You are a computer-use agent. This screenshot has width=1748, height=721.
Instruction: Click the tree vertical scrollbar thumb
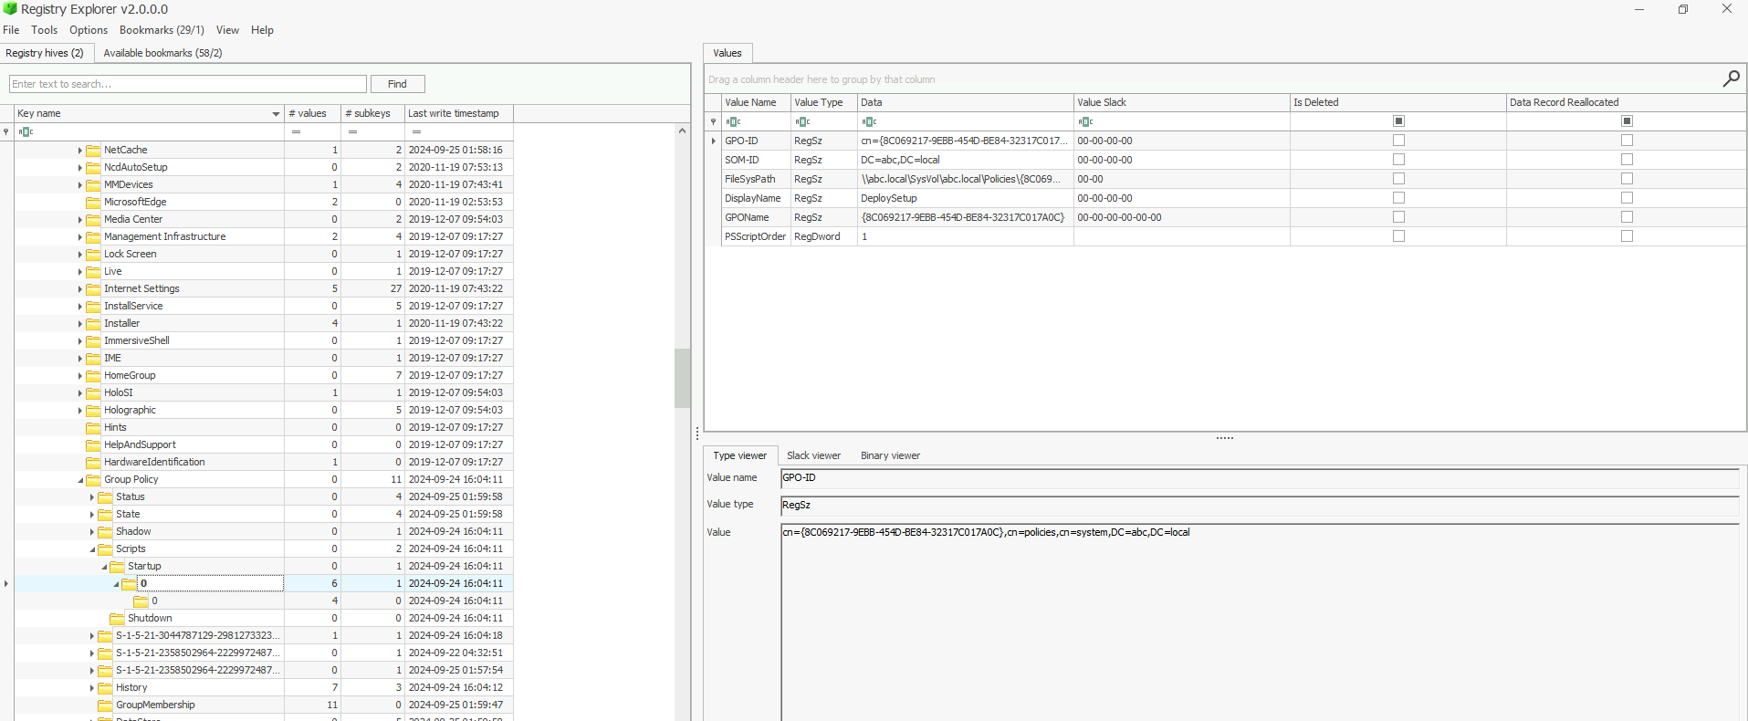click(682, 378)
